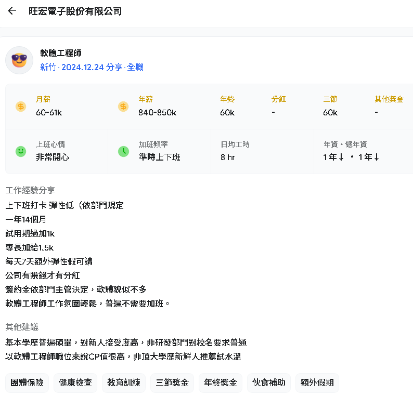
Task: Click the sunglasses emoji avatar
Action: (x=19, y=60)
